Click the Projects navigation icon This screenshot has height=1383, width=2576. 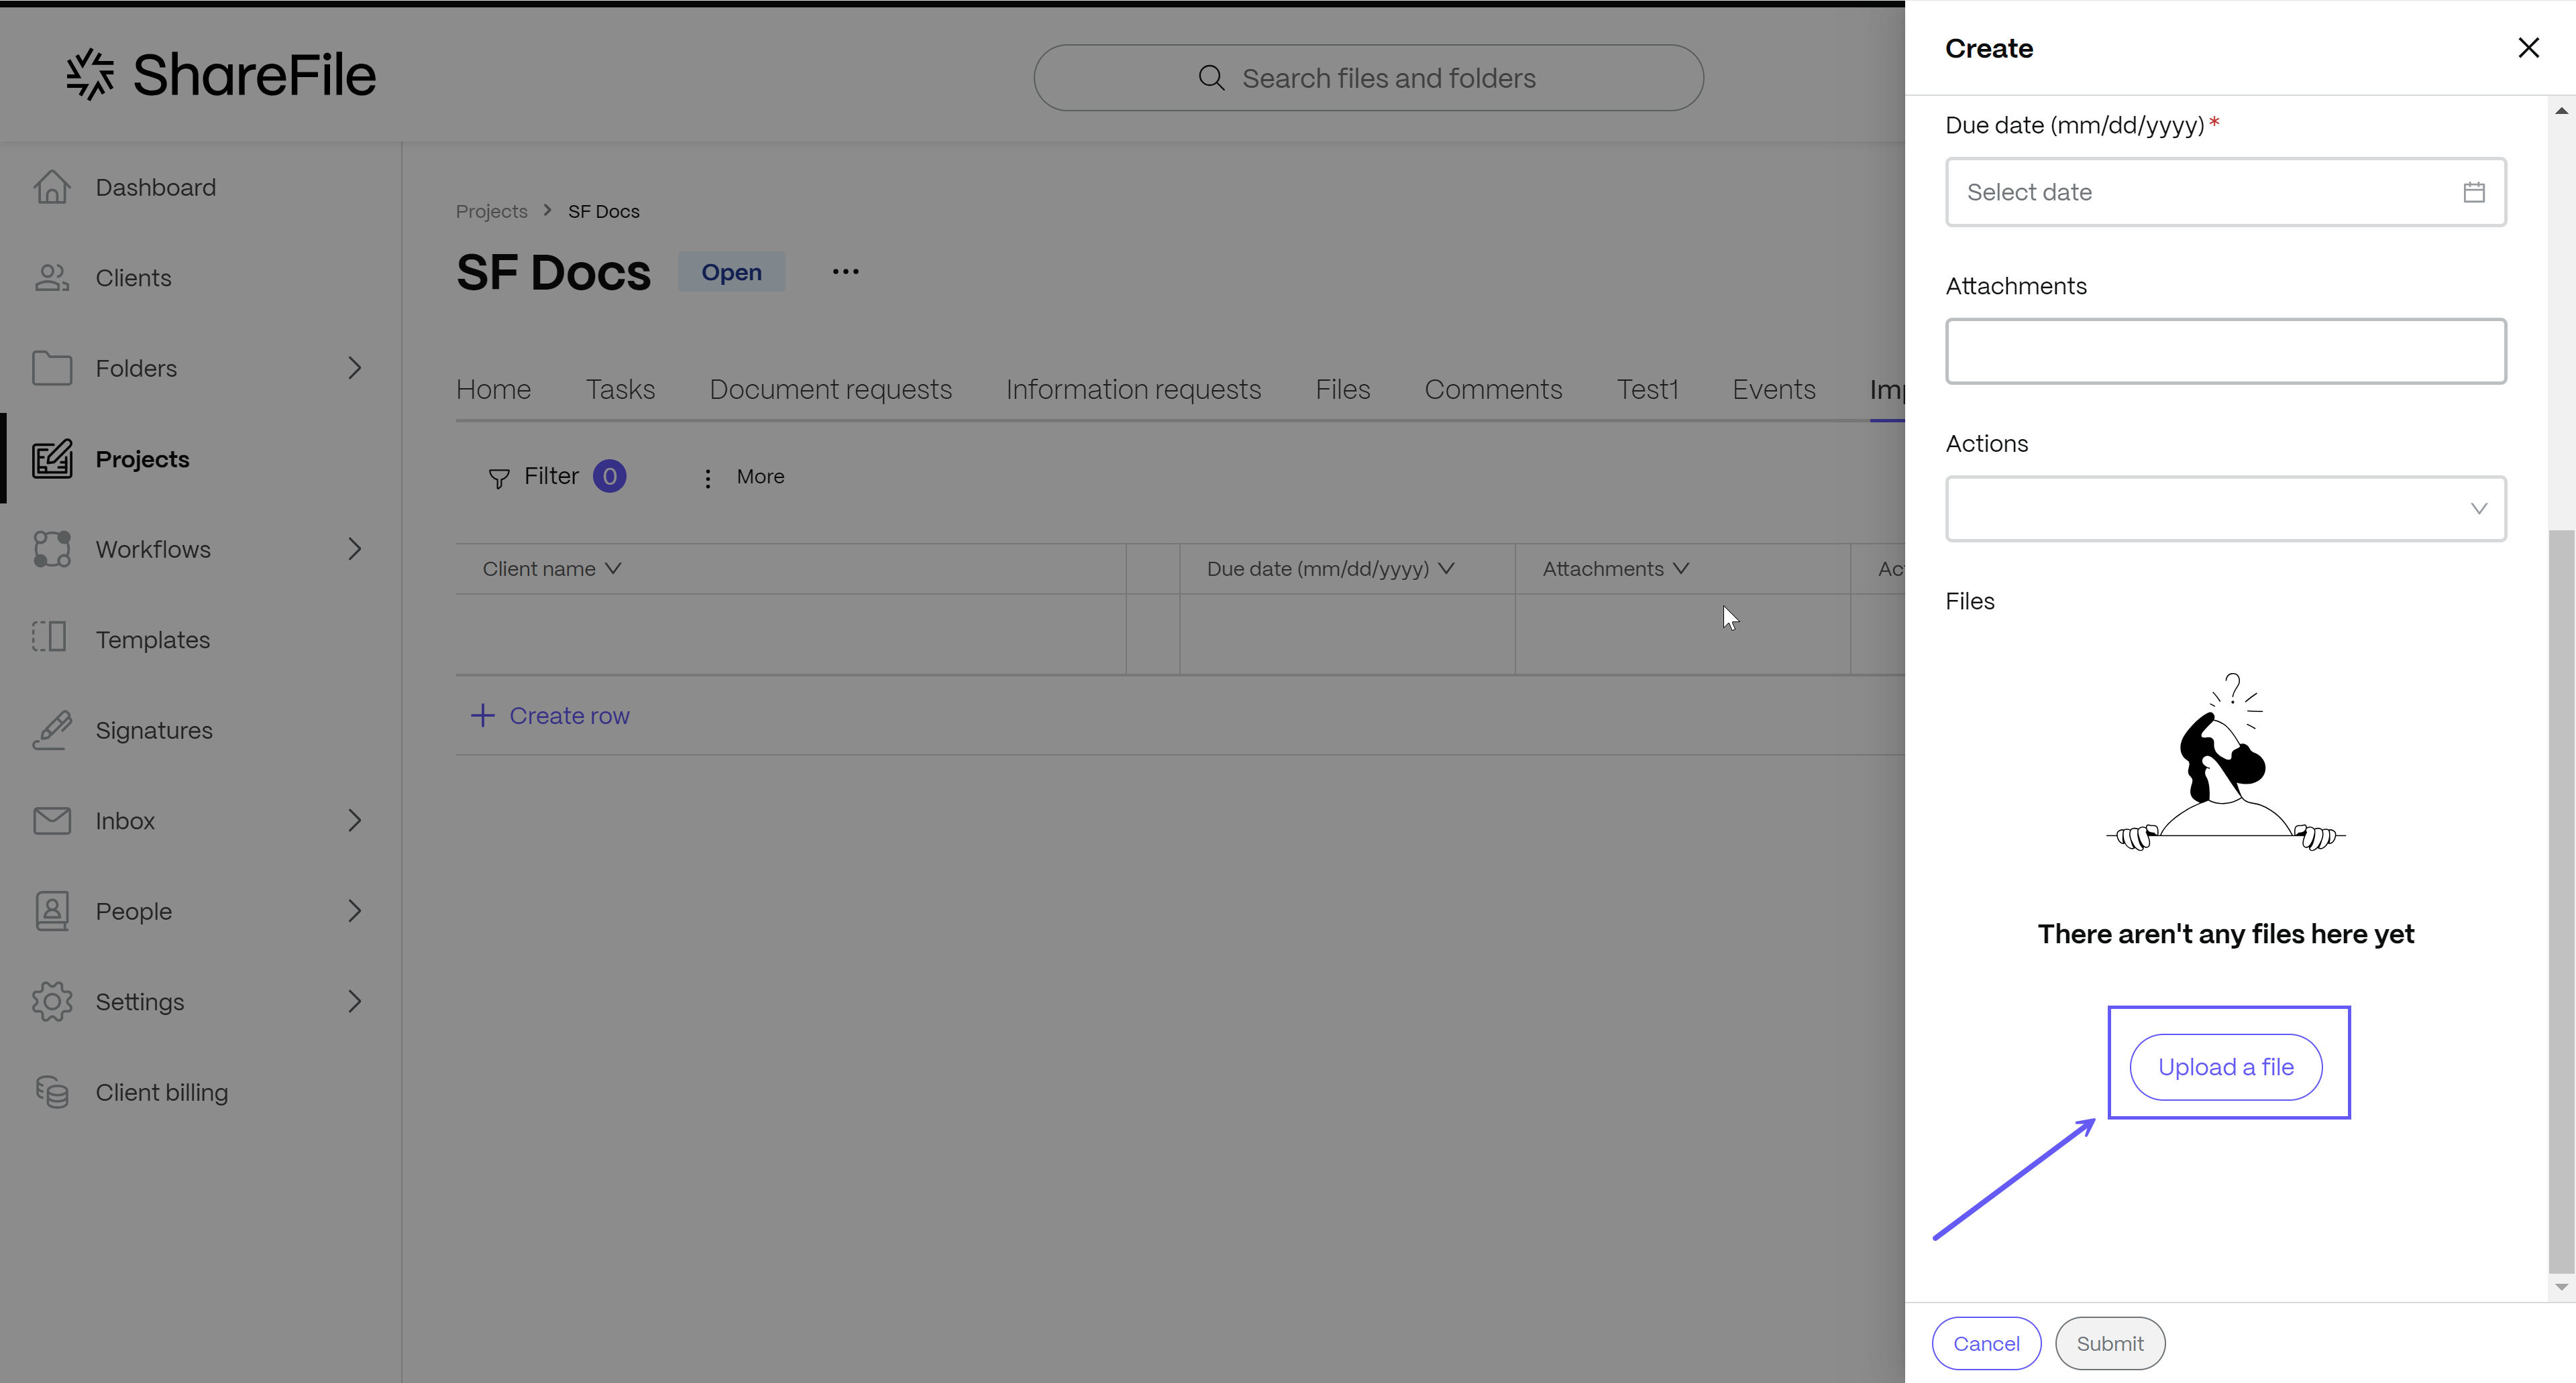(x=51, y=458)
